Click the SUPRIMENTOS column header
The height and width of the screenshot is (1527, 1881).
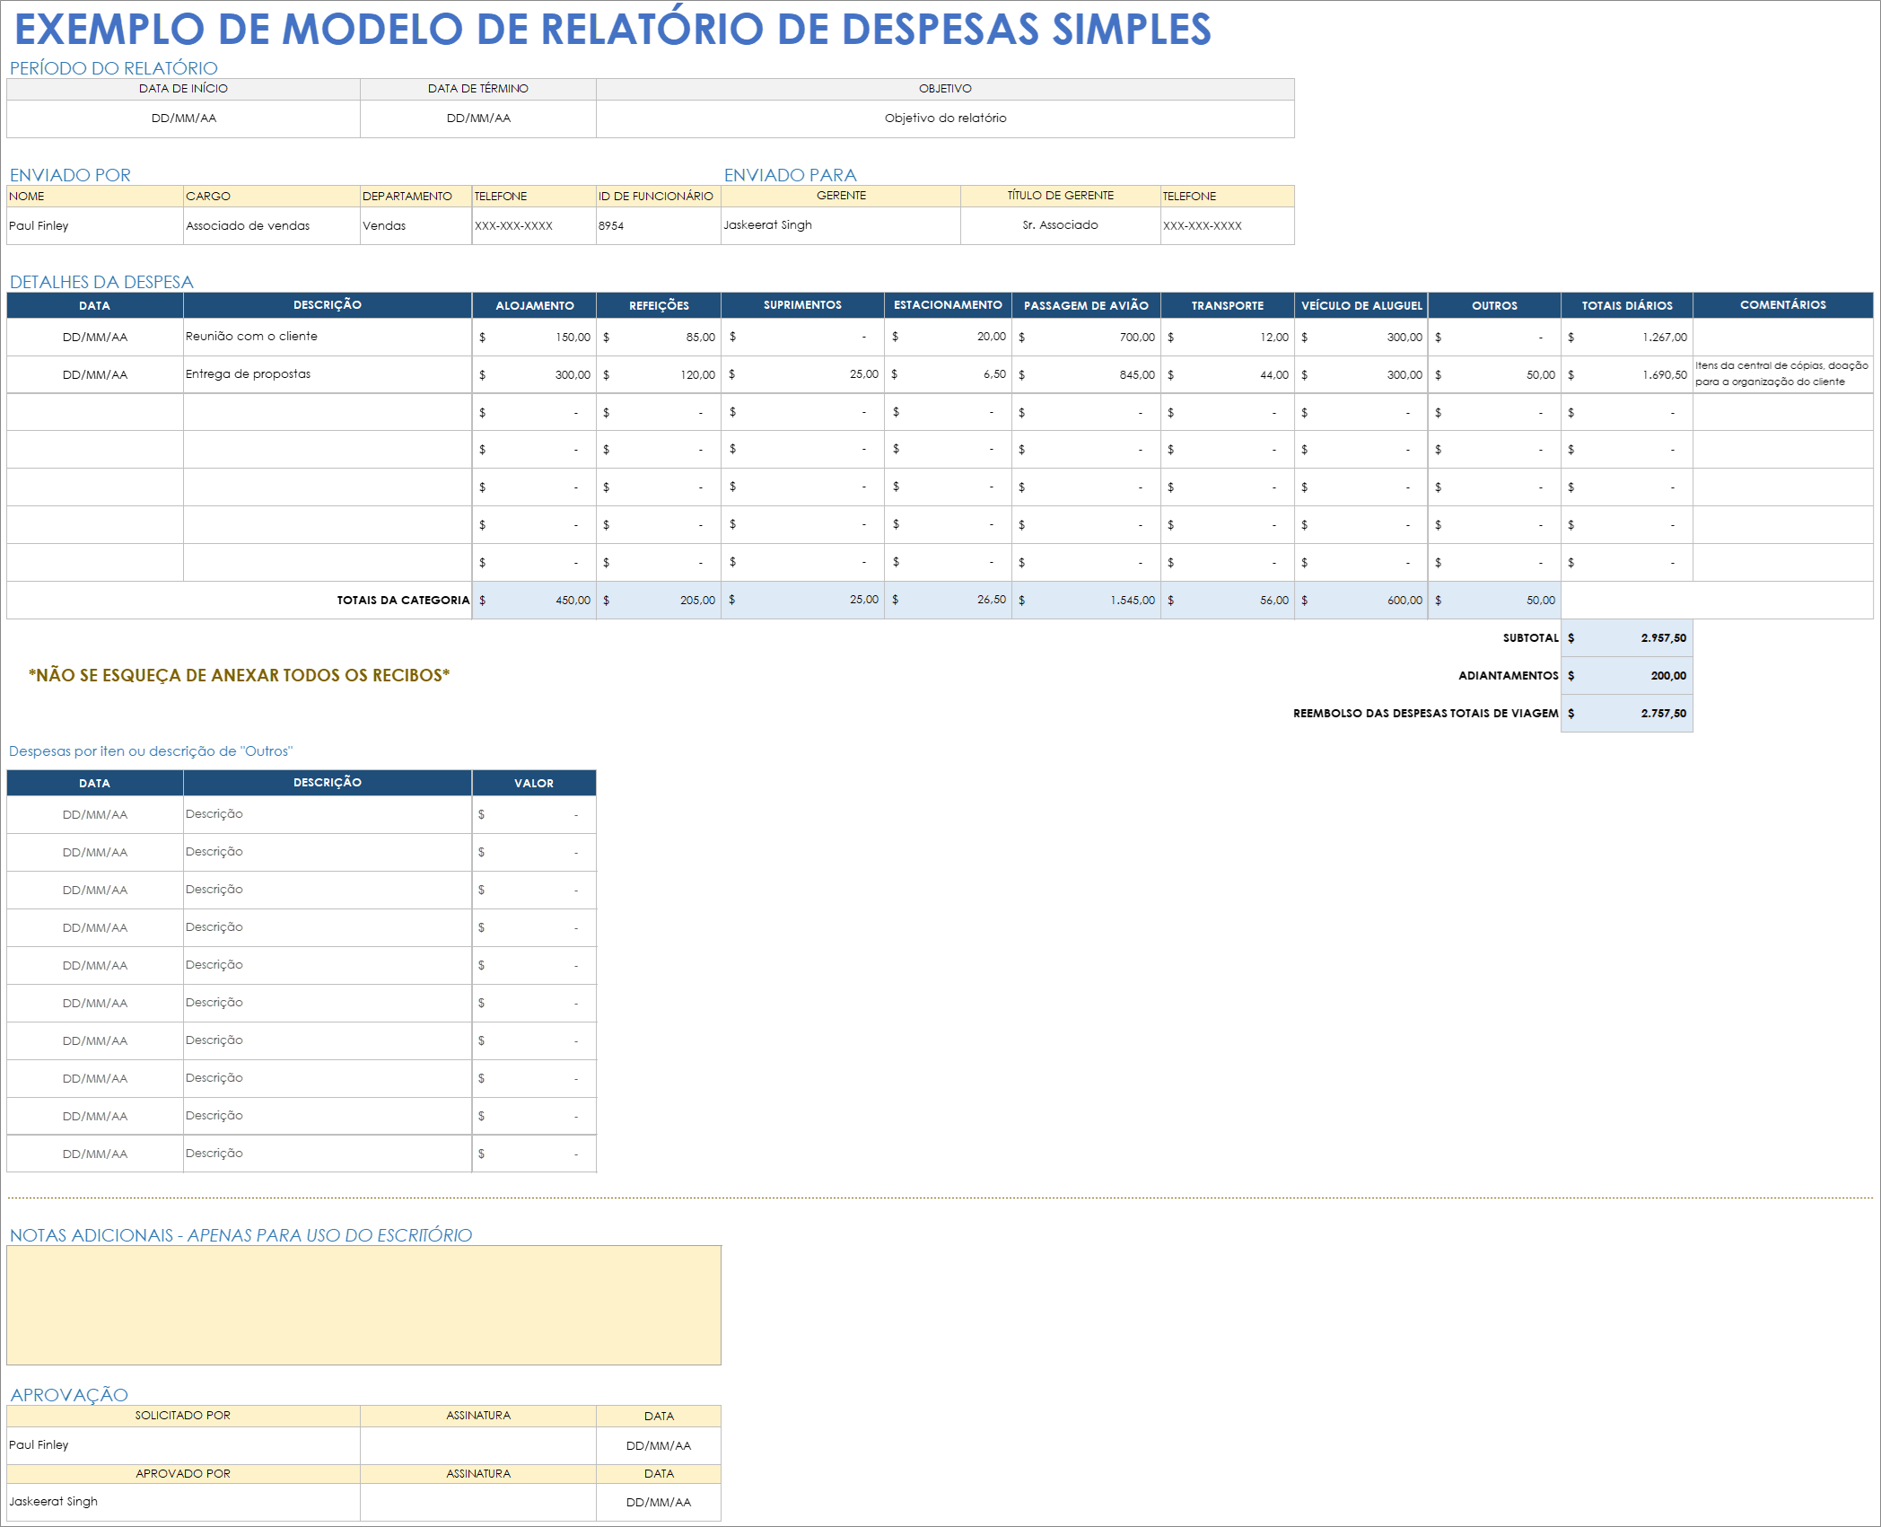802,305
